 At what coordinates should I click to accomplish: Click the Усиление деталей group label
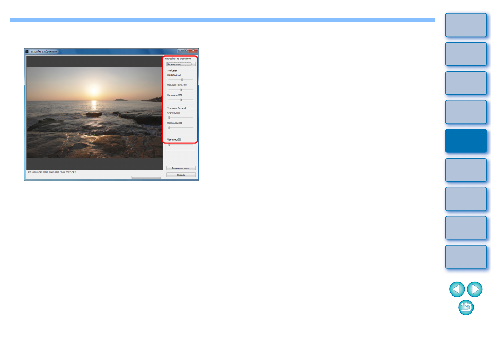coord(177,108)
